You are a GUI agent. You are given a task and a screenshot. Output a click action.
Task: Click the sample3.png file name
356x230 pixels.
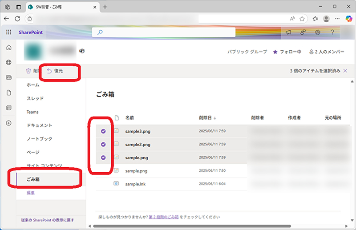click(138, 131)
